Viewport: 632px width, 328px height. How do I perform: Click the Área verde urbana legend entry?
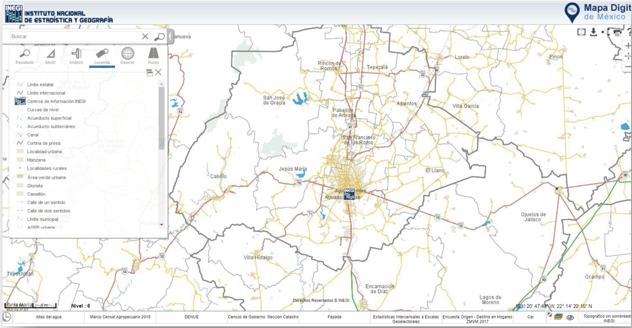(x=47, y=177)
